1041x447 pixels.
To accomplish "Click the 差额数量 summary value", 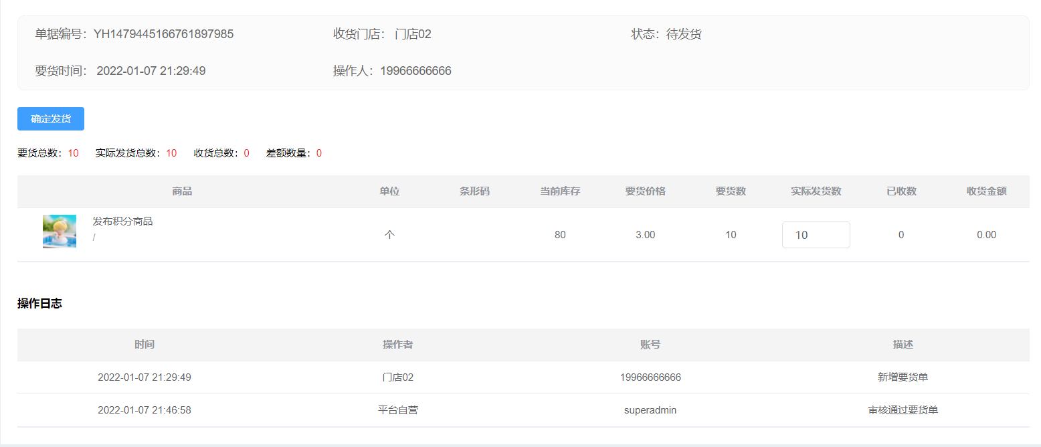I will point(319,153).
